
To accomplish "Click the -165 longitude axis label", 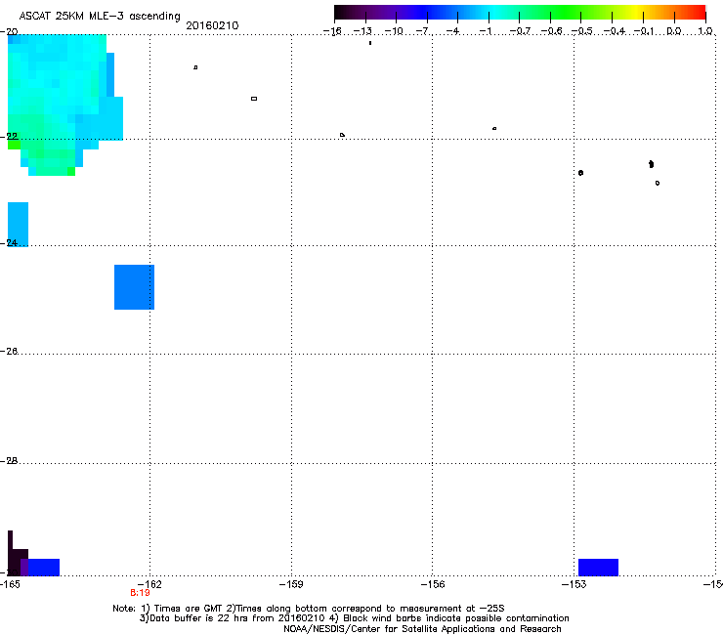I will click(10, 585).
